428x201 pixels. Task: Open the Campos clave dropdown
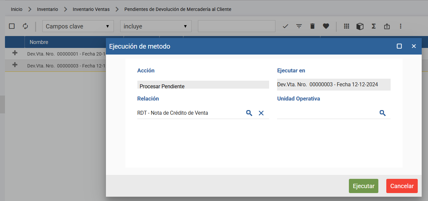coord(78,26)
